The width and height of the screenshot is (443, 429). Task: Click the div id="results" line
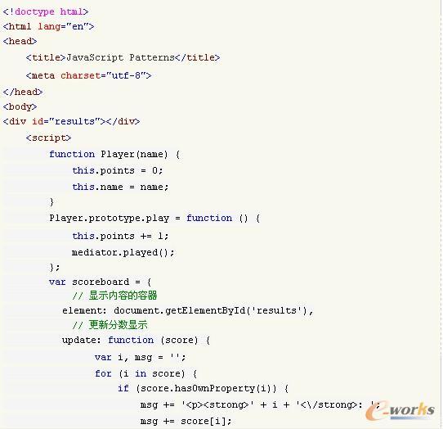71,121
